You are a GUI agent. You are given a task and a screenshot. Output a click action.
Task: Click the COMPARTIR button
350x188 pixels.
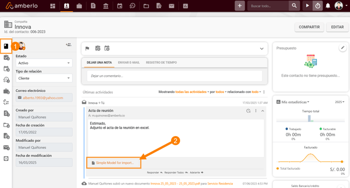pyautogui.click(x=309, y=27)
